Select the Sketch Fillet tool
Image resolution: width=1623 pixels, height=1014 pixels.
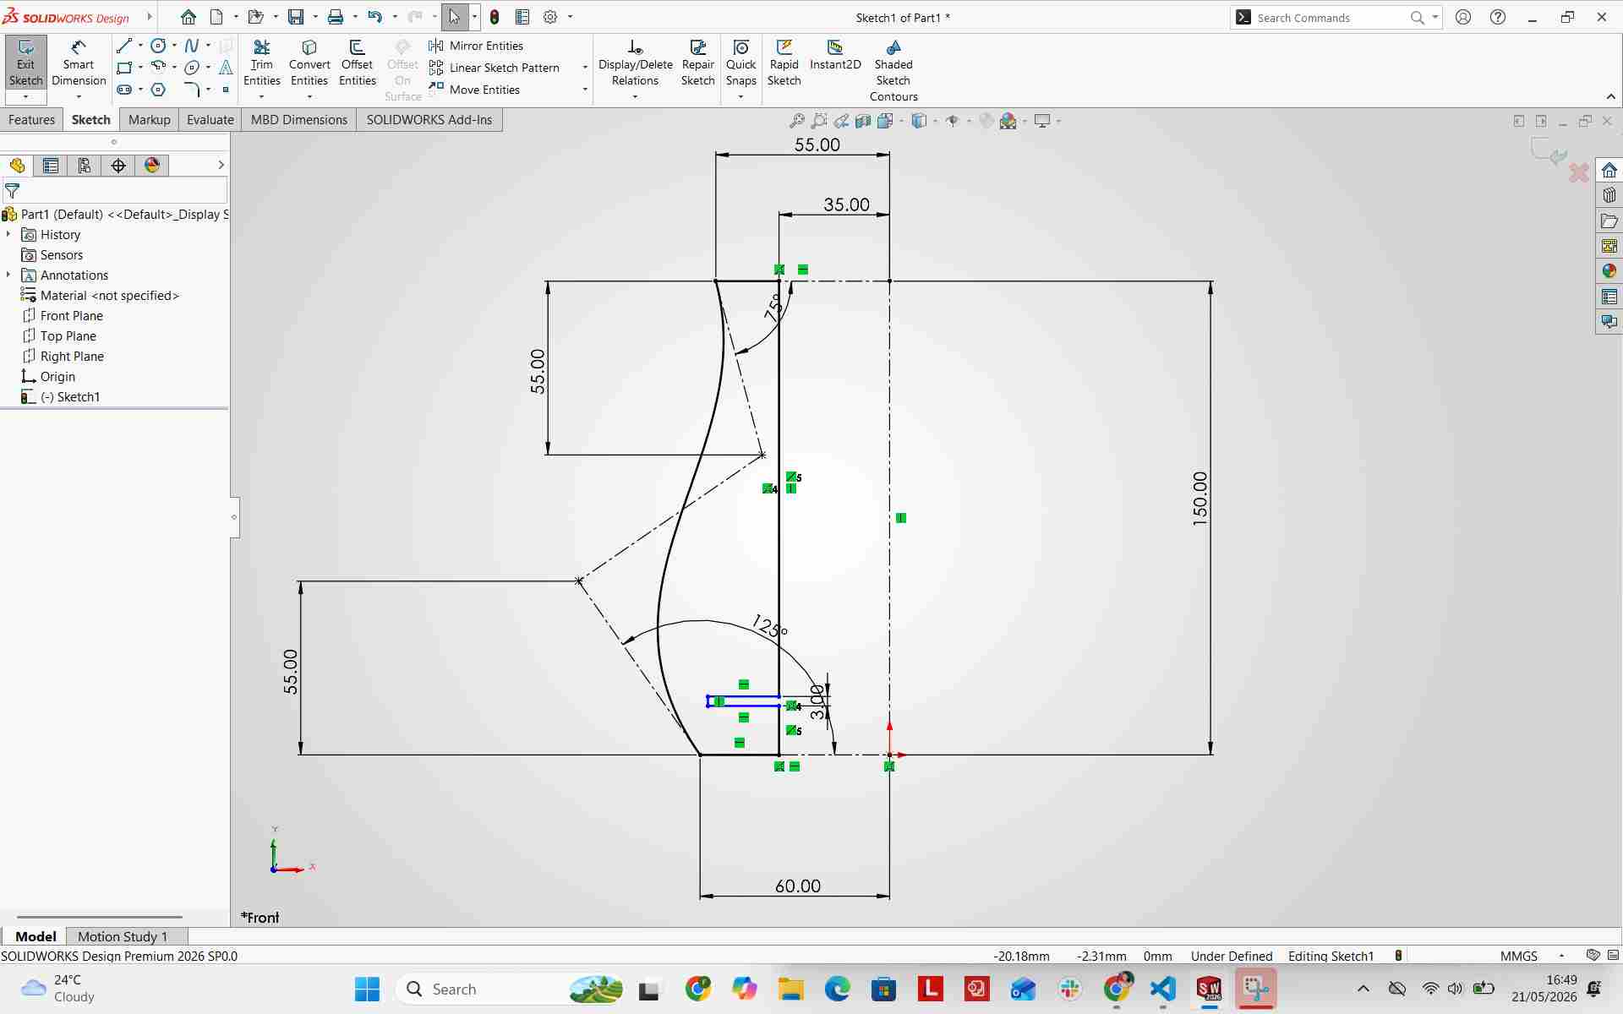192,90
